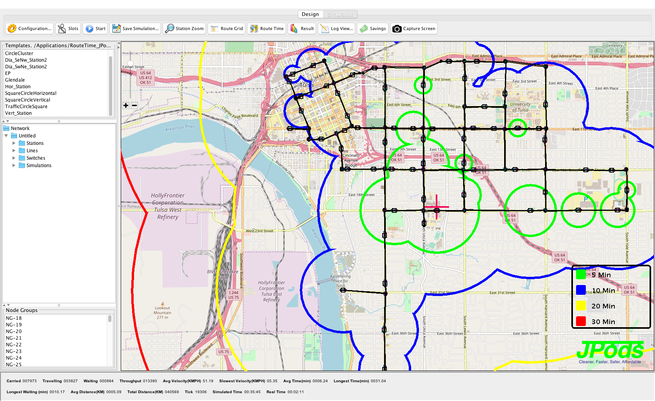655x401 pixels.
Task: Click the Save Simulation icon
Action: click(116, 29)
